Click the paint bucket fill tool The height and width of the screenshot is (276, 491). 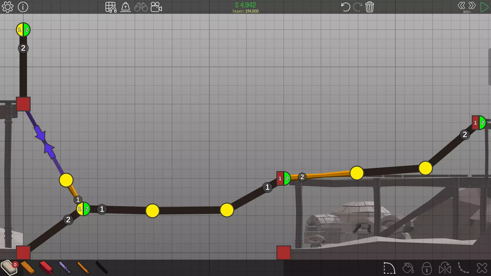click(408, 268)
